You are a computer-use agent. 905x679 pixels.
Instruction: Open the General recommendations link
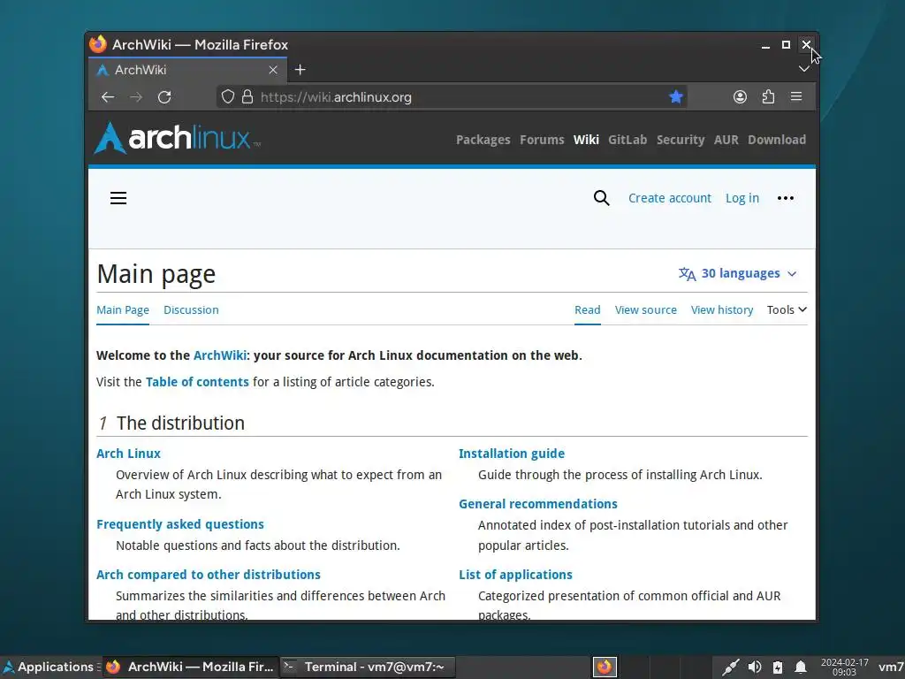[x=538, y=503]
